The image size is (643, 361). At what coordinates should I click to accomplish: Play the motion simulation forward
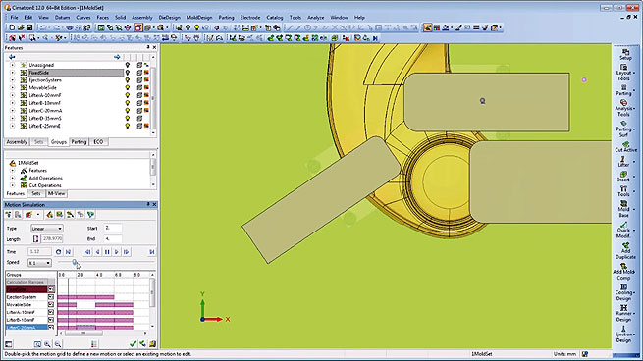pyautogui.click(x=117, y=252)
